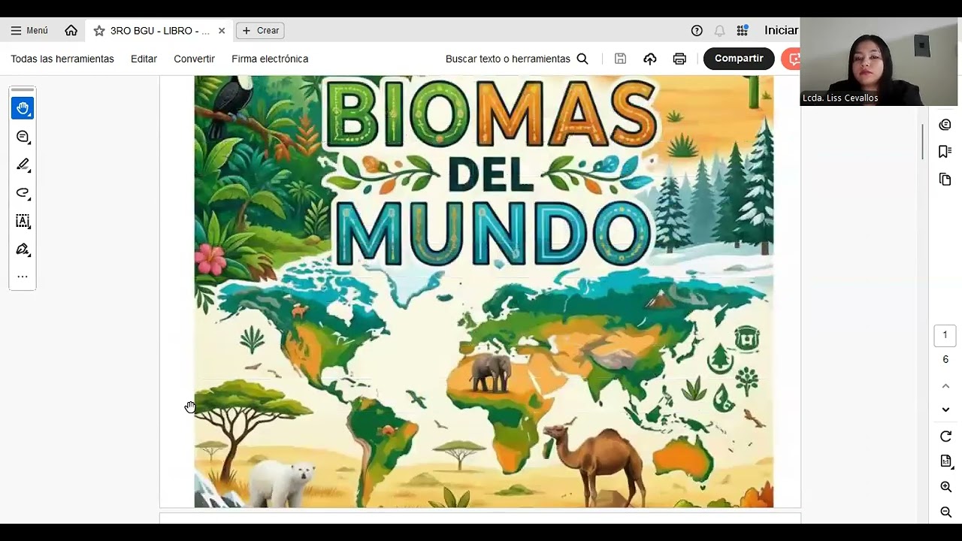Click the total page count 6
This screenshot has height=541, width=962.
[945, 360]
